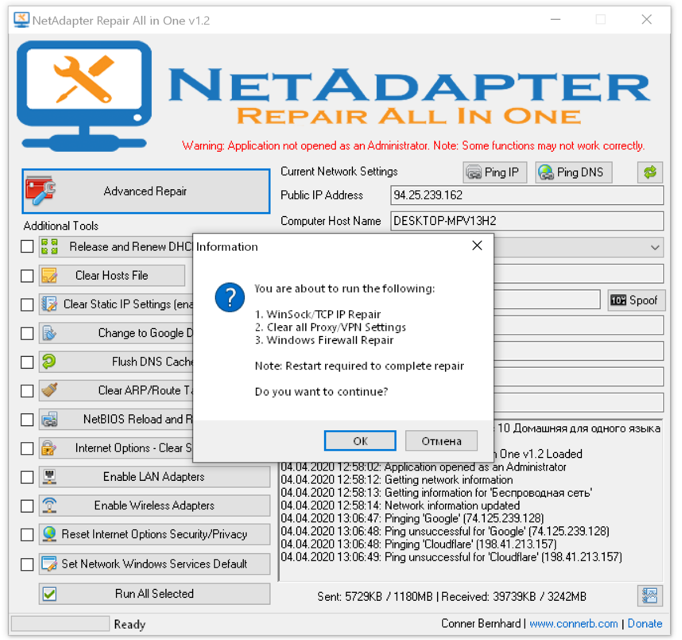Click the Clear Hosts File icon
Screen dimensions: 682x640
49,276
